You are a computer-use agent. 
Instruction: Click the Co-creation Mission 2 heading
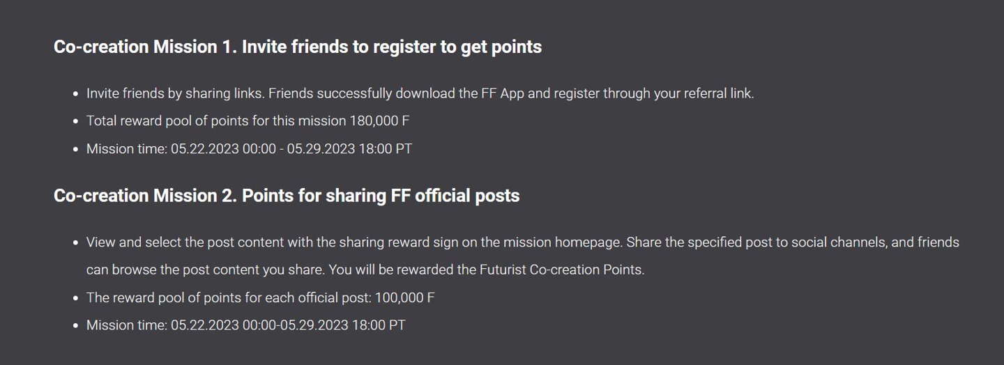click(x=287, y=196)
